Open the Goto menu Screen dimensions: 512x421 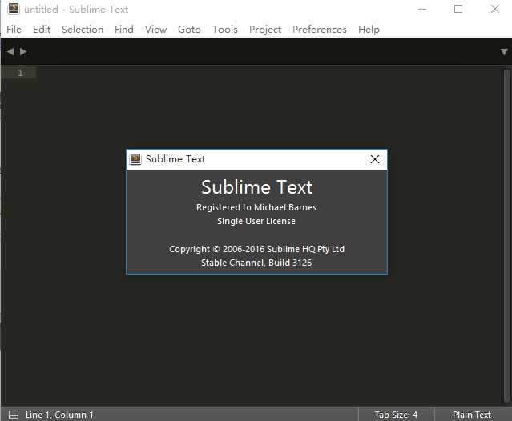click(x=189, y=30)
